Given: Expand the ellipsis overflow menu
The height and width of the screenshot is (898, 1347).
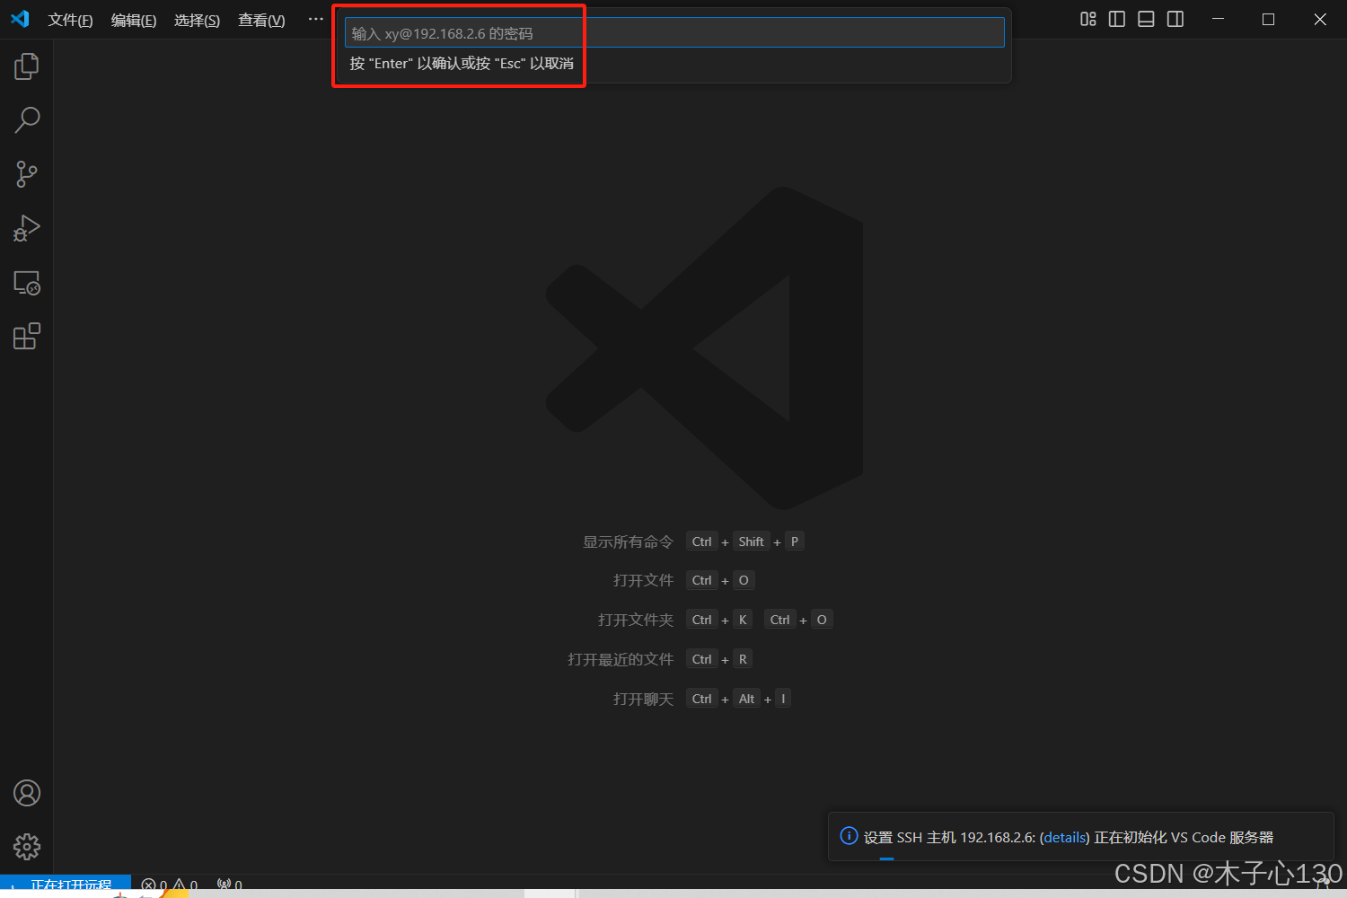Looking at the screenshot, I should click(x=315, y=19).
